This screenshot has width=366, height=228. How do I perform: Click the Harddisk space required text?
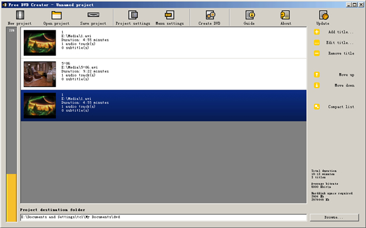click(x=332, y=196)
